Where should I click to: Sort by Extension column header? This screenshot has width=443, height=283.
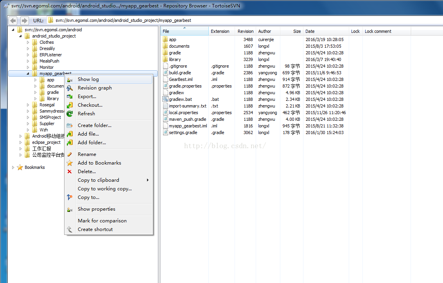coord(221,31)
